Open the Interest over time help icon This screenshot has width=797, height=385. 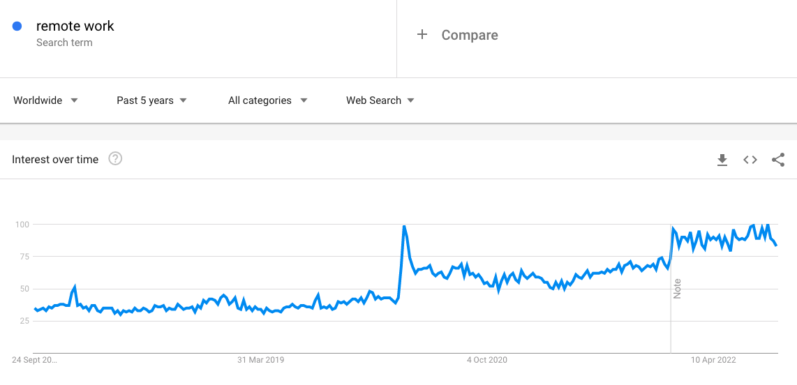tap(115, 159)
